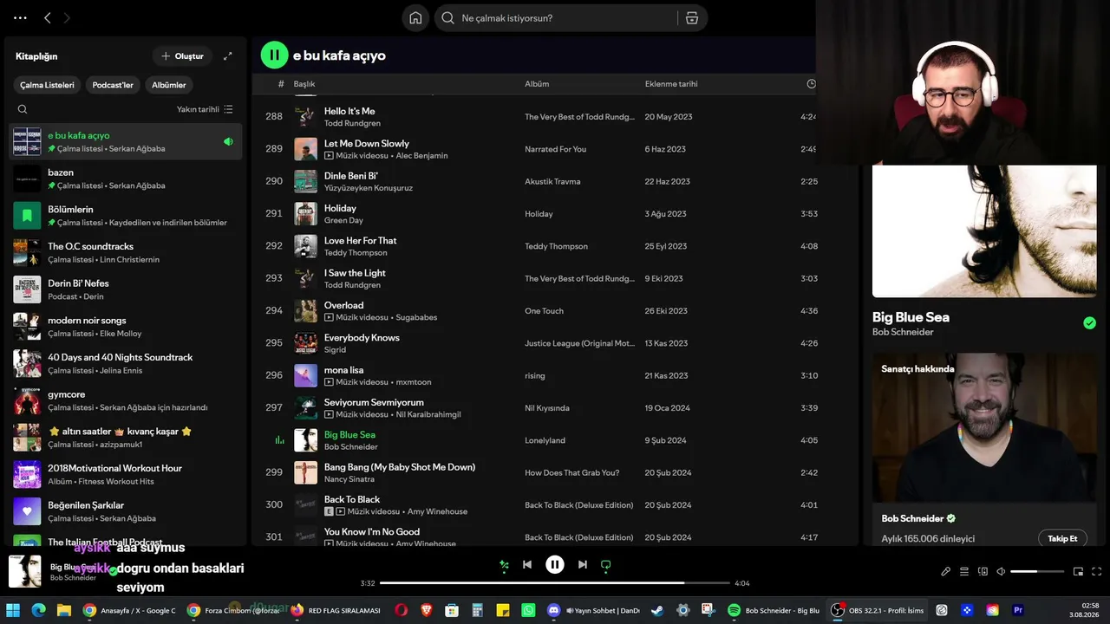Open 2018Motivational Workout Hour album

click(126, 475)
